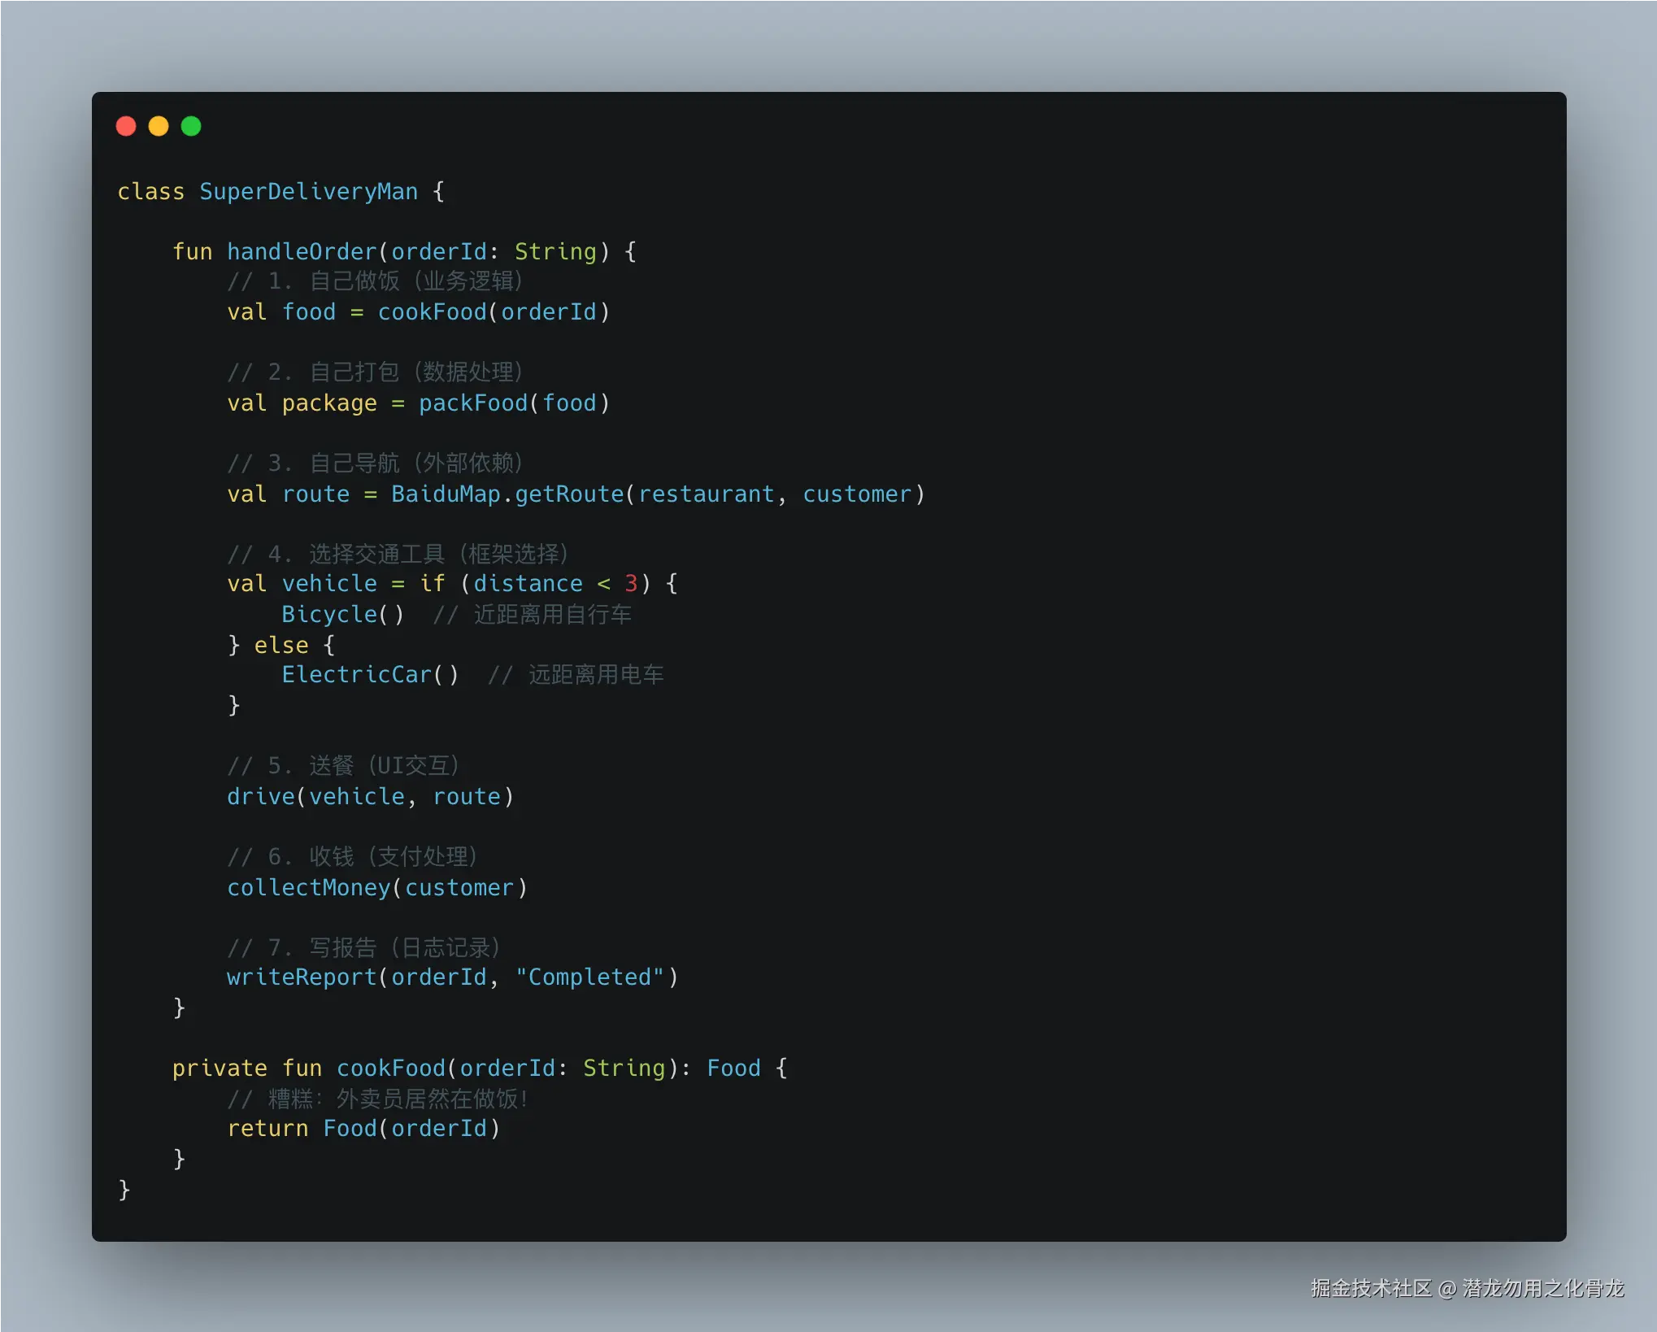Click the private keyword
The image size is (1657, 1332).
point(220,1069)
